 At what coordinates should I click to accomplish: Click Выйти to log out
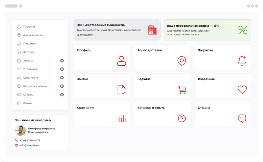click(x=27, y=103)
